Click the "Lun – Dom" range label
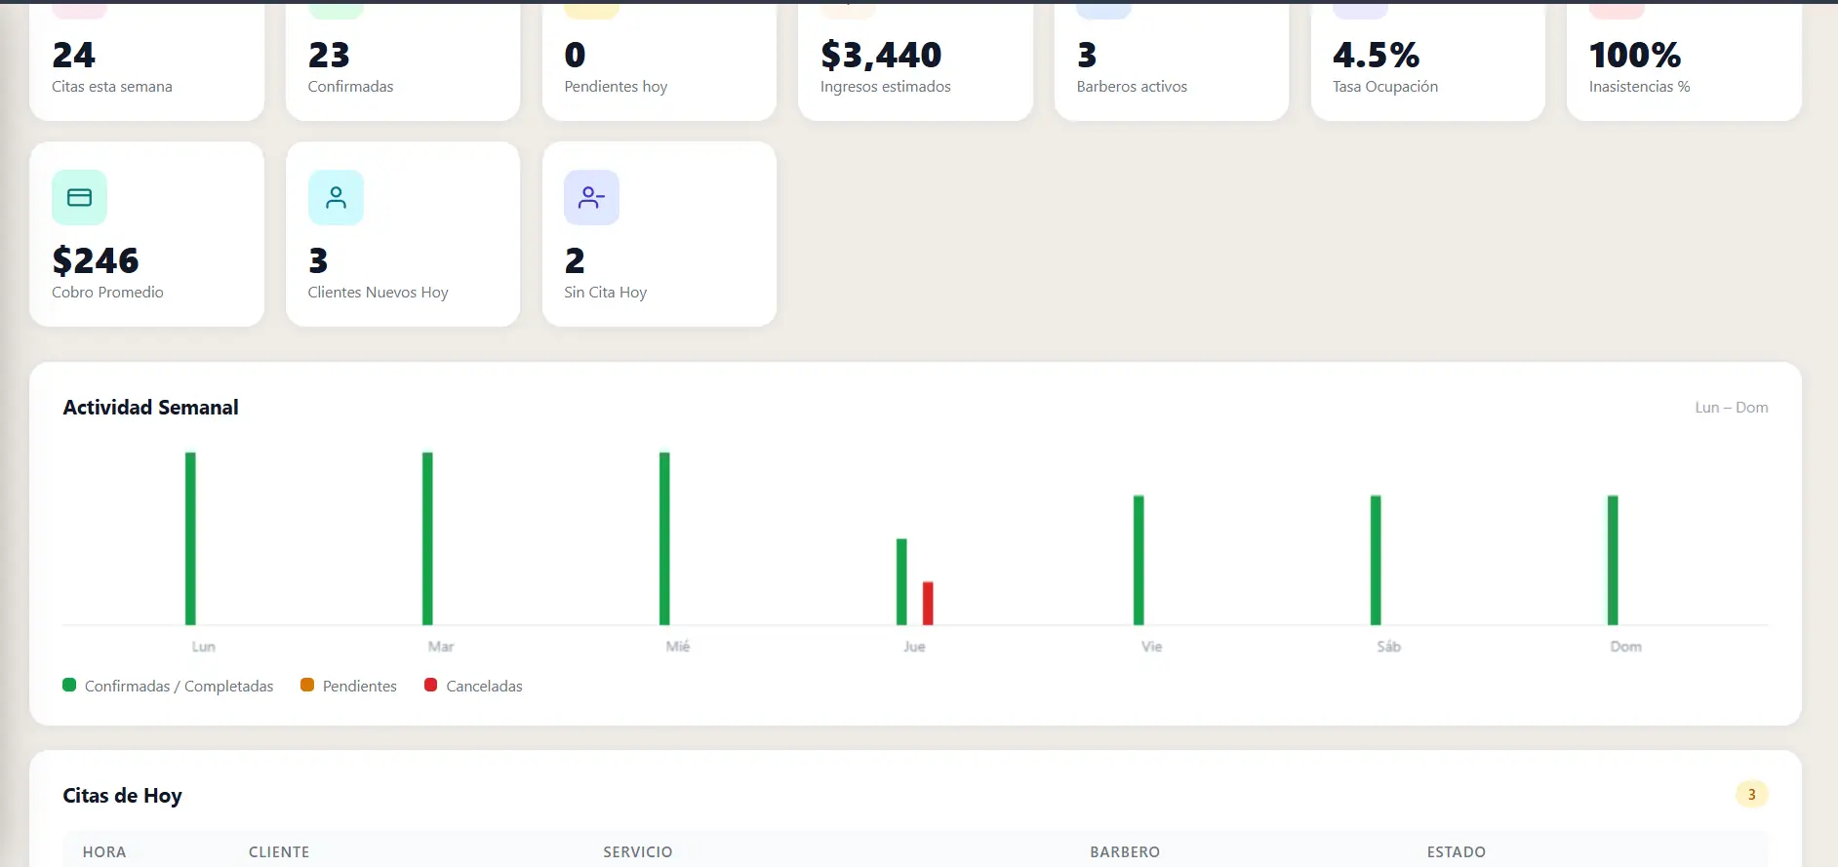The width and height of the screenshot is (1838, 867). coord(1732,408)
